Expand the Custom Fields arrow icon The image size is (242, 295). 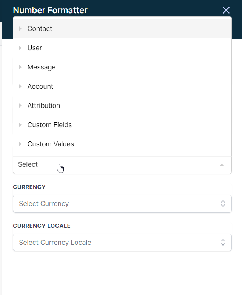20,125
